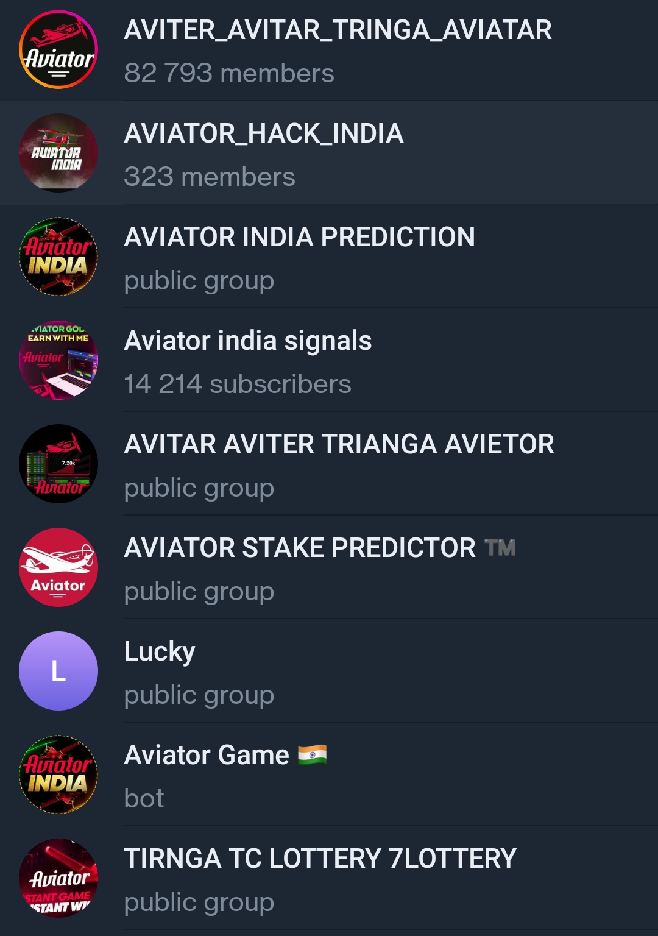Open the AVIATOR INDIA PREDICTION title

(299, 237)
